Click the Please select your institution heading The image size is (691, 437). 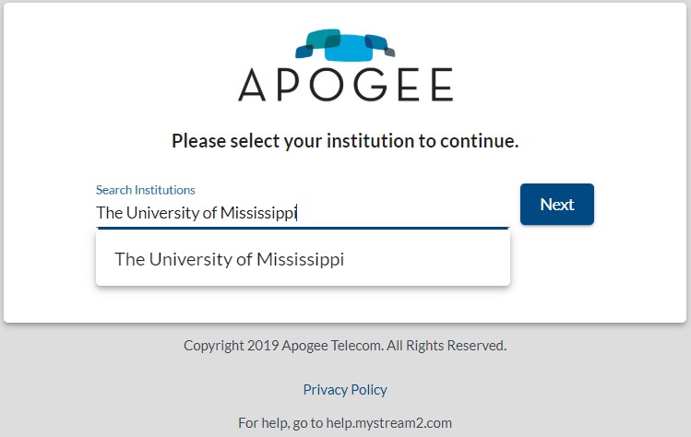pyautogui.click(x=345, y=141)
